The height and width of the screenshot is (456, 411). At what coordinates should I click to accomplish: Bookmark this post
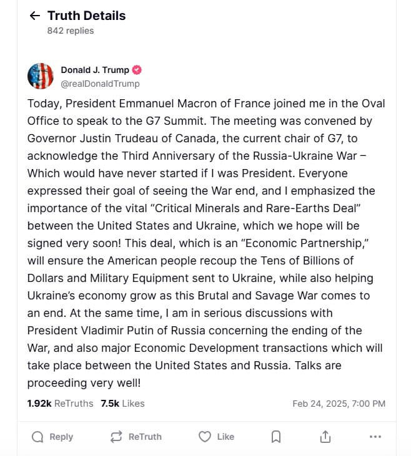(276, 437)
